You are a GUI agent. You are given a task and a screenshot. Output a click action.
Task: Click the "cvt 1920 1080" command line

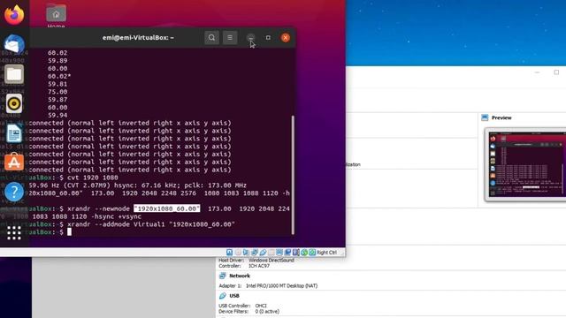pos(93,178)
